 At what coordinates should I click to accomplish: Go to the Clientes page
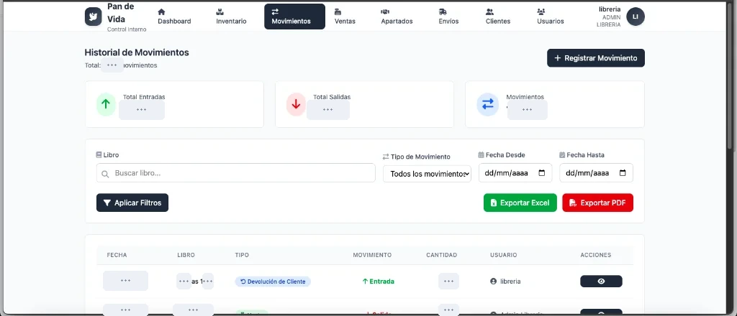(498, 17)
